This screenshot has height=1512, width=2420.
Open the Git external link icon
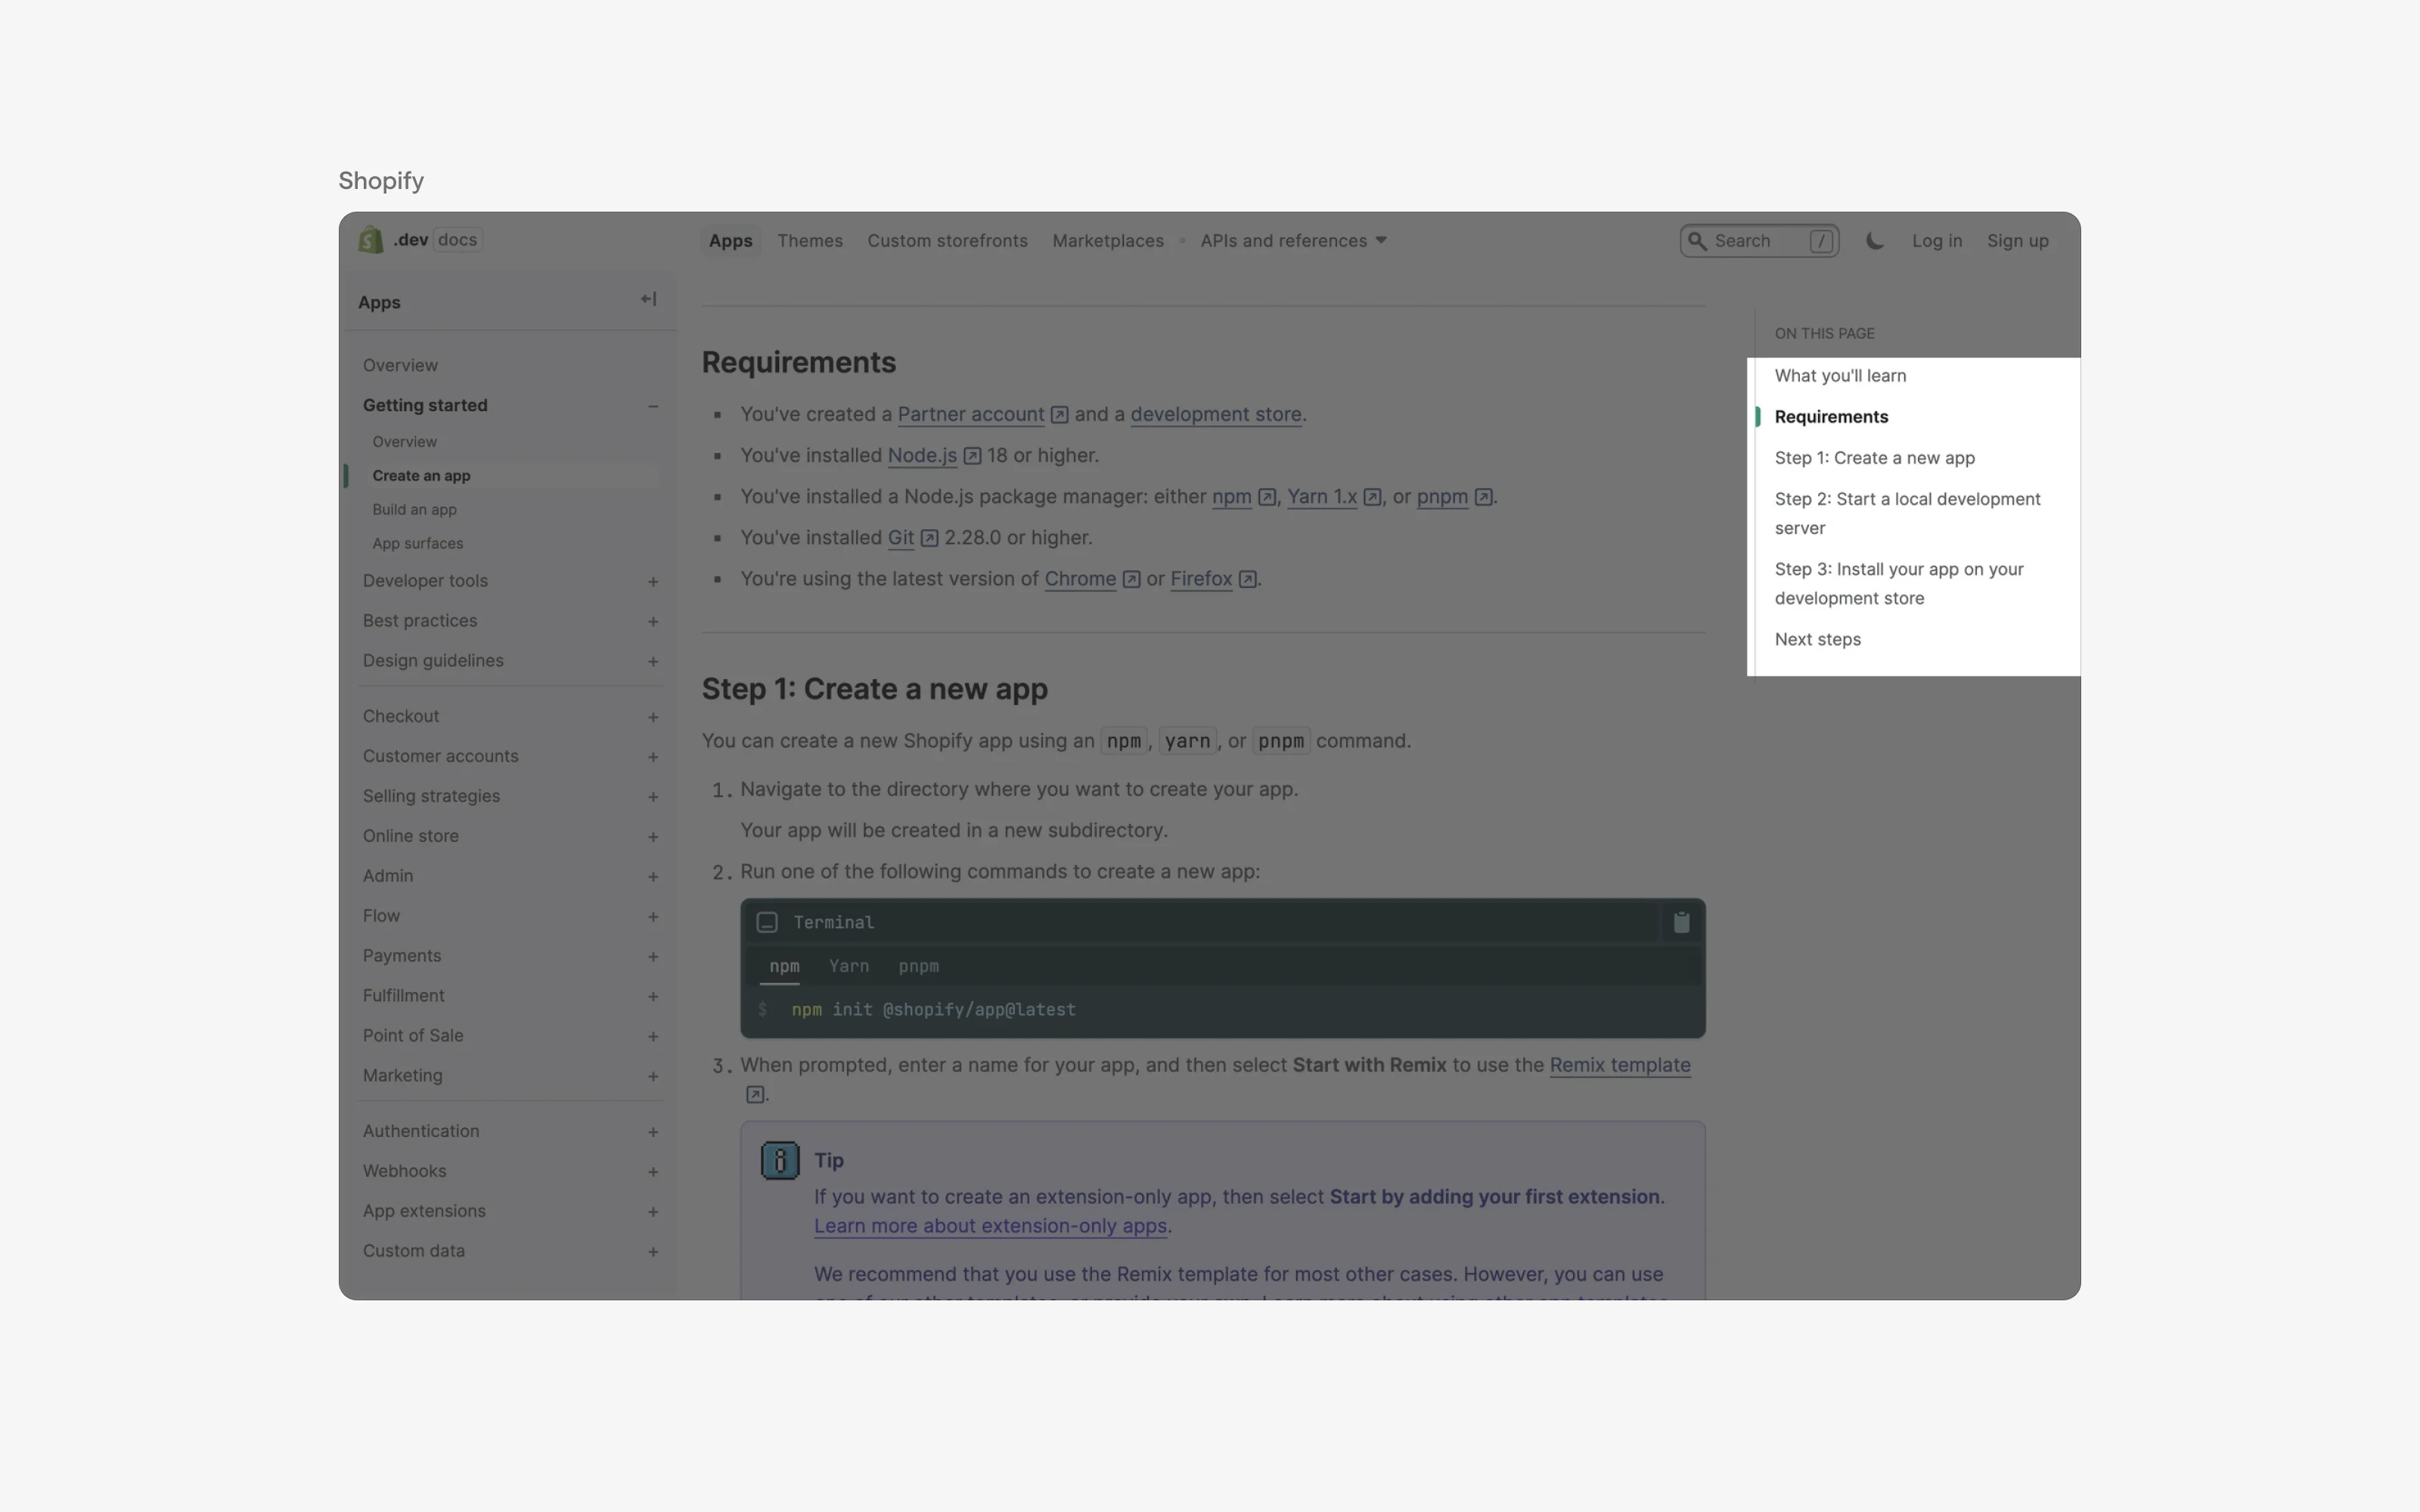[x=928, y=537]
